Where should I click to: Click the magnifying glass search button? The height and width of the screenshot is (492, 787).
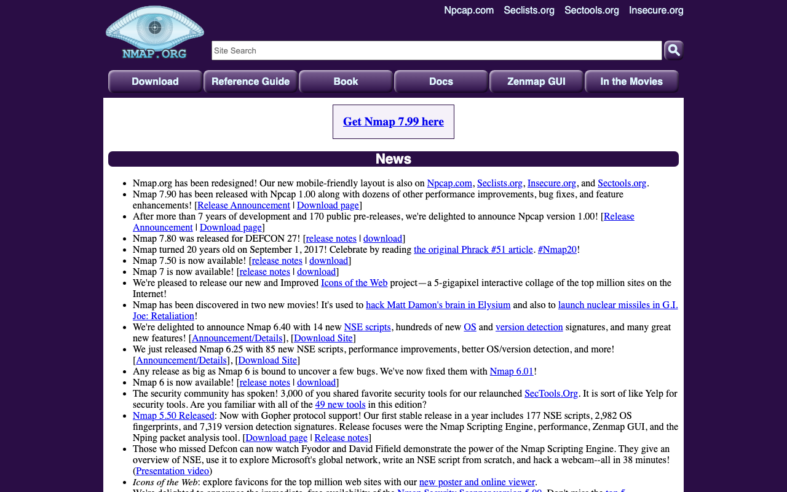click(674, 50)
